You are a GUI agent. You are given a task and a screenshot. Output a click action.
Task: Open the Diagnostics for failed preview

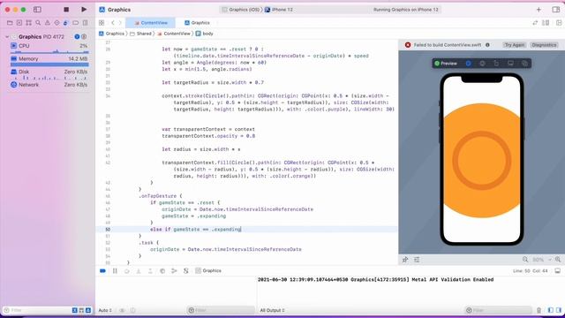pyautogui.click(x=544, y=45)
